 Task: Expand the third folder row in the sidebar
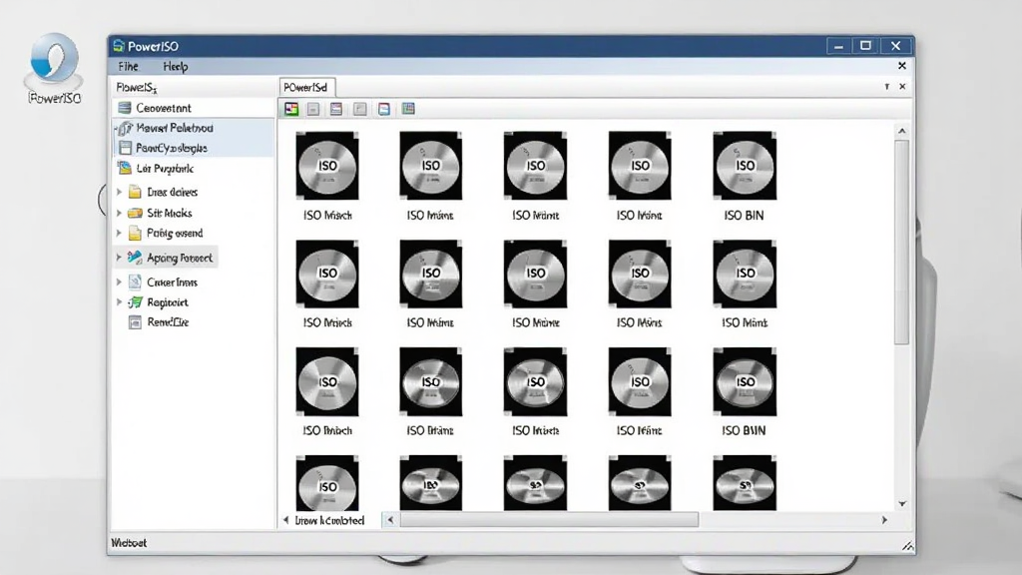point(120,233)
